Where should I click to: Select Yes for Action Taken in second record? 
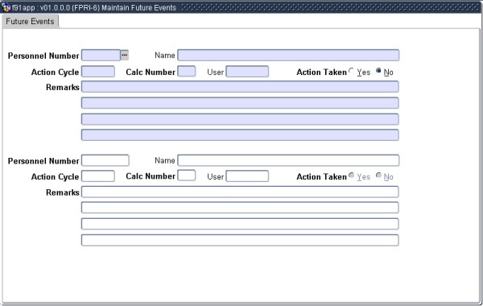click(352, 176)
